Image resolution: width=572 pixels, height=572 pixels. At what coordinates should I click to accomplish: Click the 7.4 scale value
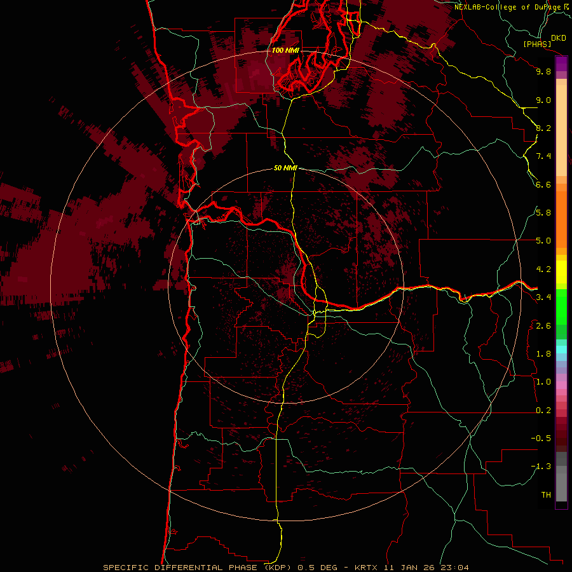pyautogui.click(x=543, y=156)
